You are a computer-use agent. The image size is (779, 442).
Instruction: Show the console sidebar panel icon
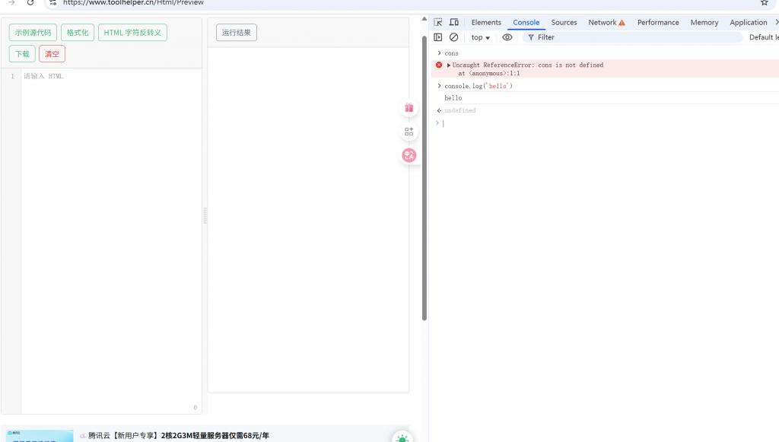(x=438, y=37)
